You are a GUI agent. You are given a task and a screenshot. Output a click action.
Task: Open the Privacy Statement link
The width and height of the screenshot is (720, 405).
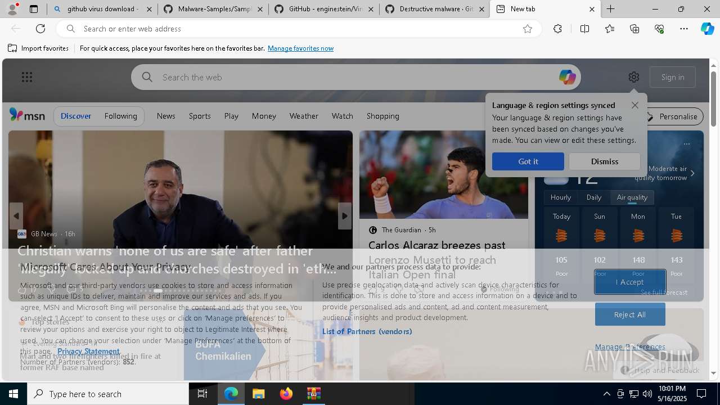click(x=88, y=351)
